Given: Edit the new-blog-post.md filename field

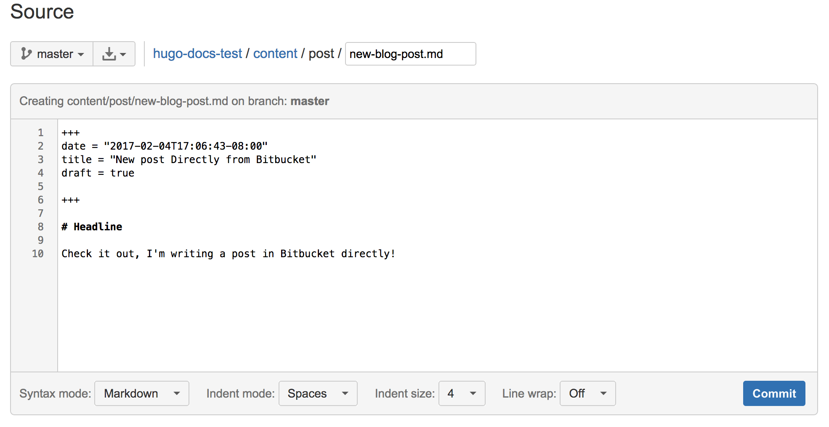Looking at the screenshot, I should click(x=410, y=54).
